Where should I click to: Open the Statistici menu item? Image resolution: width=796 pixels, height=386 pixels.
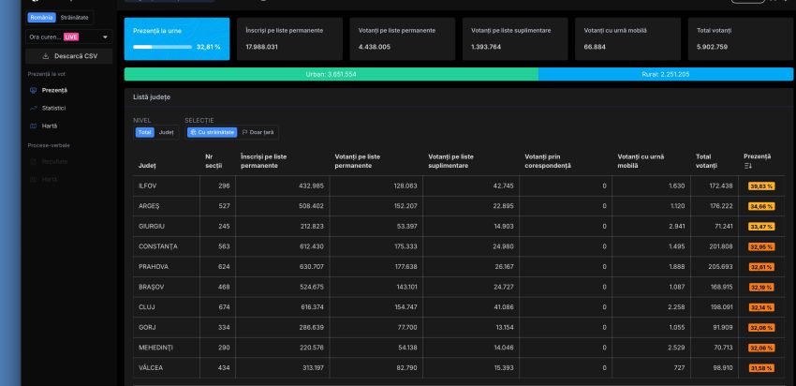point(53,108)
